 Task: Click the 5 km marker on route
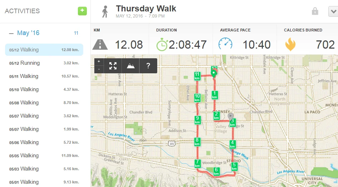234,166
